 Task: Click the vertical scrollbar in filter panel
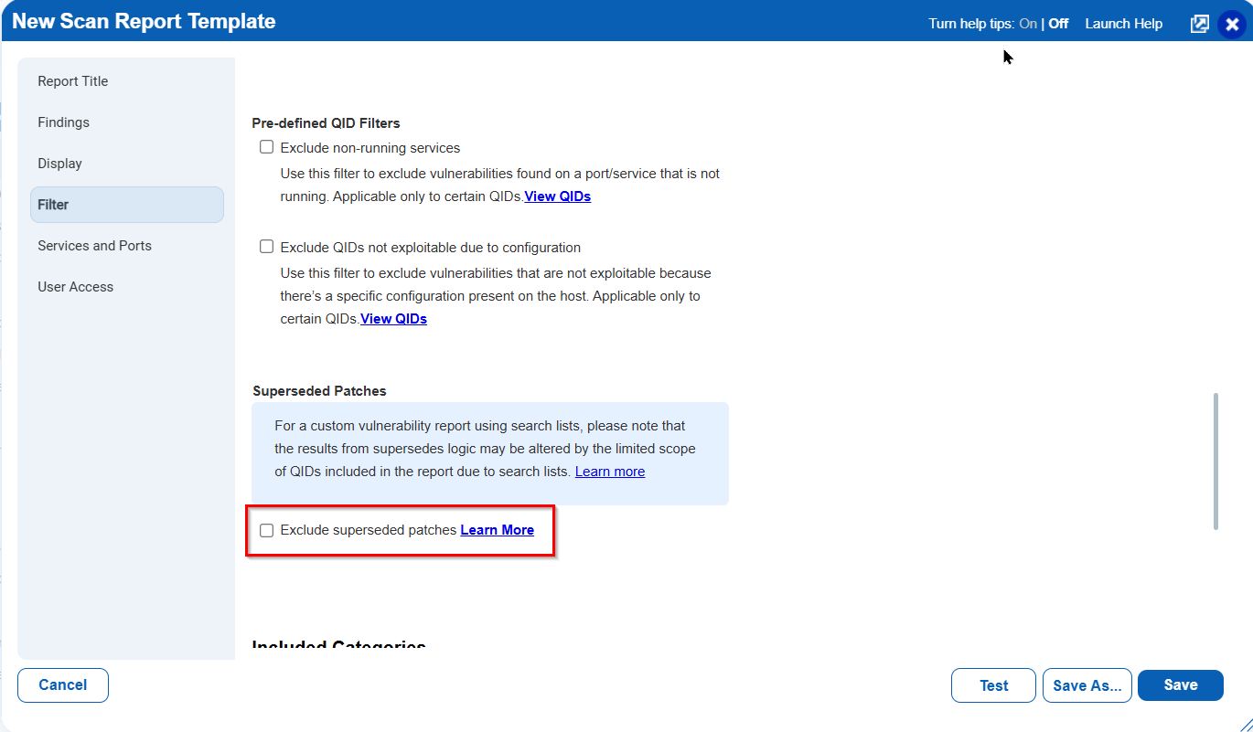[1216, 461]
